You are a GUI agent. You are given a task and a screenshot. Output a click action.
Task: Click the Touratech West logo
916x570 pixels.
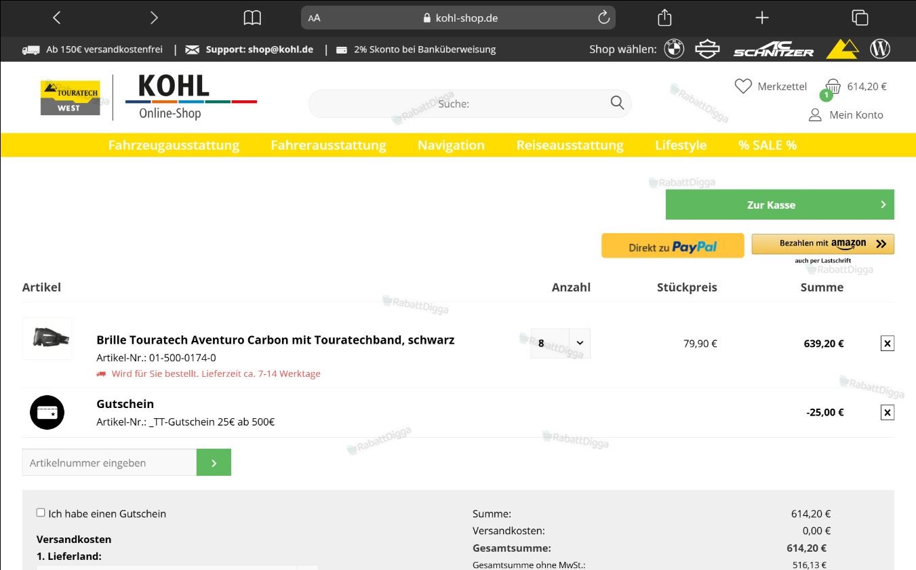click(x=70, y=98)
